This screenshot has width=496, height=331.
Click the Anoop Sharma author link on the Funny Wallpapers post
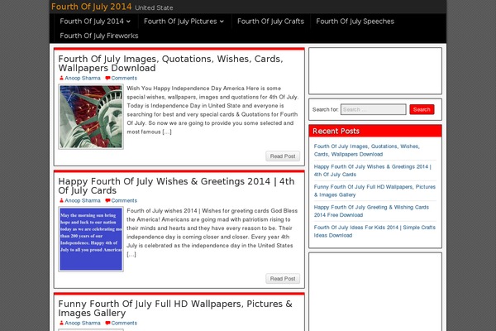coord(83,323)
